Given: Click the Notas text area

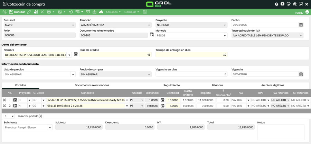Looking at the screenshot, I should (281, 132).
